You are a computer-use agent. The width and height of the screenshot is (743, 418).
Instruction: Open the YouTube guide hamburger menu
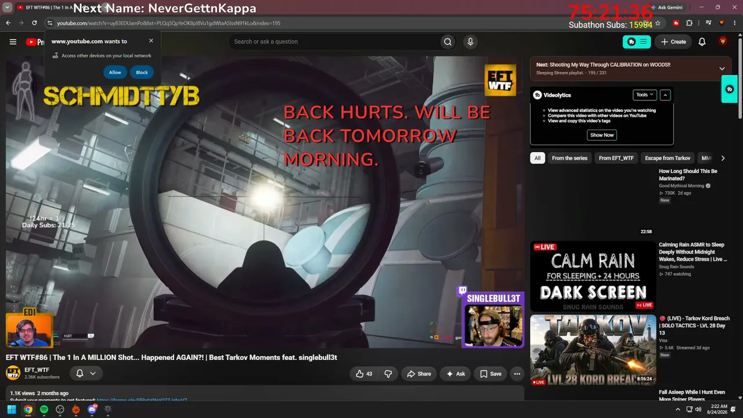point(13,42)
